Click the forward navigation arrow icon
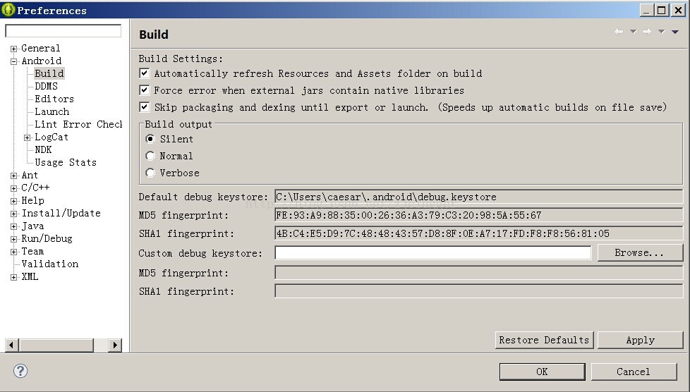 [x=647, y=32]
